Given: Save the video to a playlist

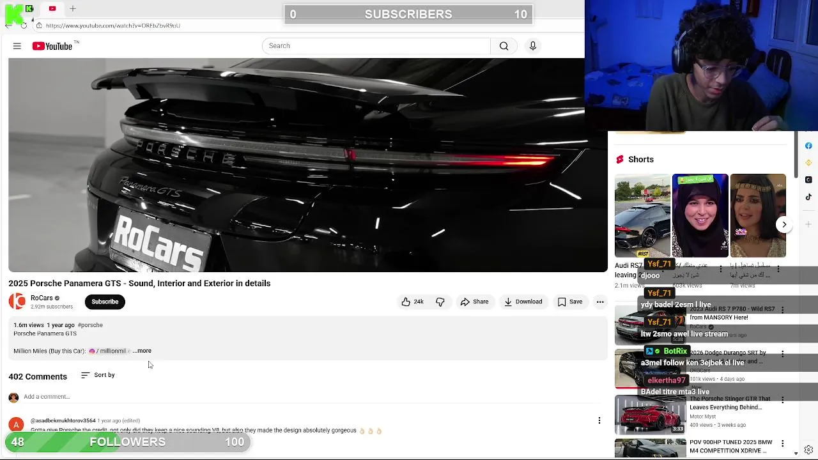Looking at the screenshot, I should point(569,302).
